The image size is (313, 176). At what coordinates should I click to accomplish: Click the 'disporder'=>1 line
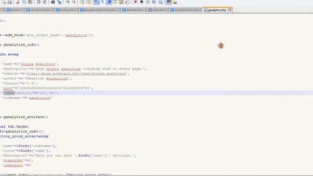click(17, 160)
